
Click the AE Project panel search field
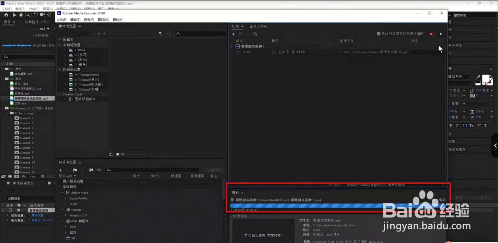(28, 57)
